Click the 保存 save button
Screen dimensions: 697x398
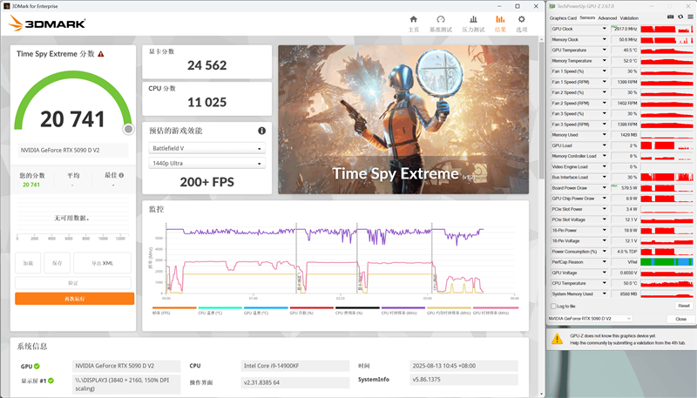(57, 263)
